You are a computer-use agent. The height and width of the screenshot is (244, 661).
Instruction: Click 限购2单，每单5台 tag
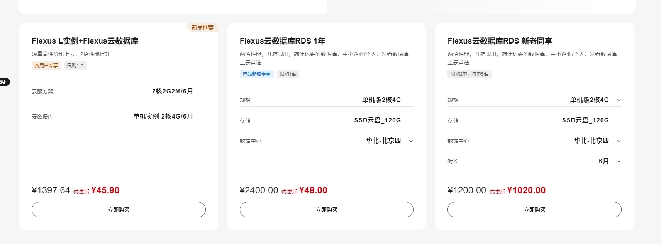click(x=469, y=74)
